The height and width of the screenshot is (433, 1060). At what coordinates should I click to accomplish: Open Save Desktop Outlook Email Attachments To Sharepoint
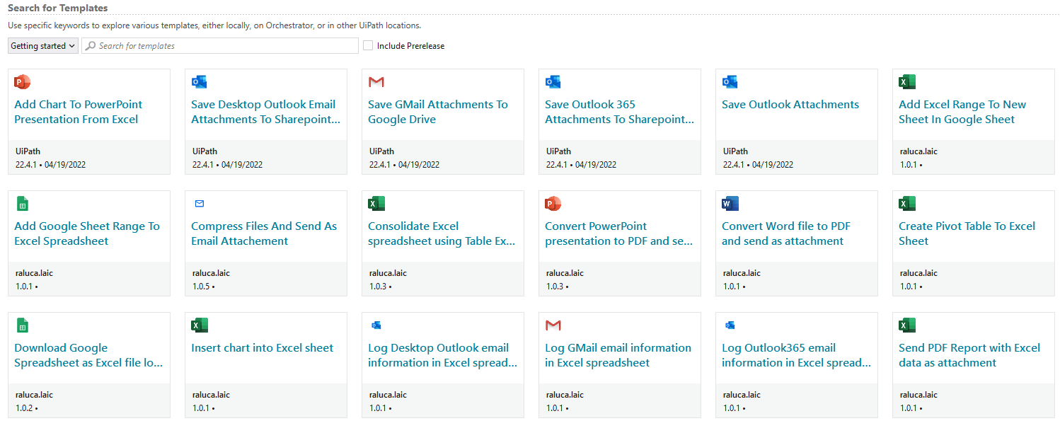[266, 112]
